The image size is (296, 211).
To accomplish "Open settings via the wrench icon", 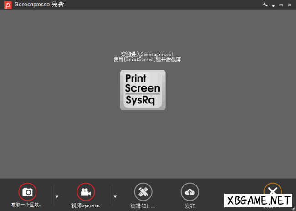I will tap(265, 5).
